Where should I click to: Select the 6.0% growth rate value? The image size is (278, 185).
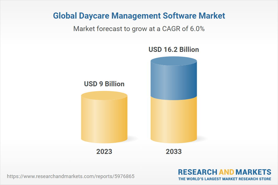[x=197, y=29]
